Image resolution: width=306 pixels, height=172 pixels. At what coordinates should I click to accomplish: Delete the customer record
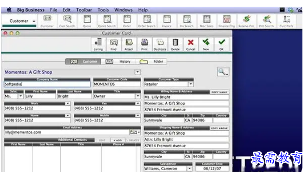tap(175, 44)
